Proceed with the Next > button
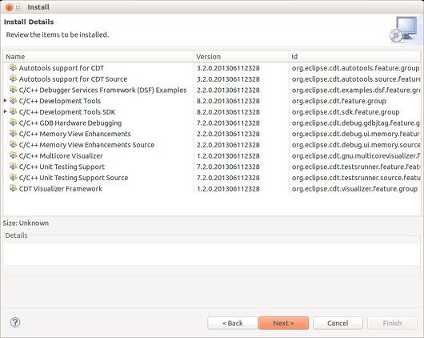 pos(283,323)
